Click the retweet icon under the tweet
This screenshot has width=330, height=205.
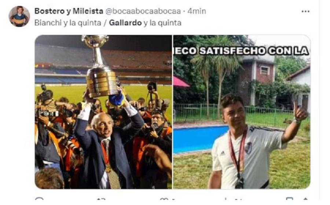coord(101,199)
